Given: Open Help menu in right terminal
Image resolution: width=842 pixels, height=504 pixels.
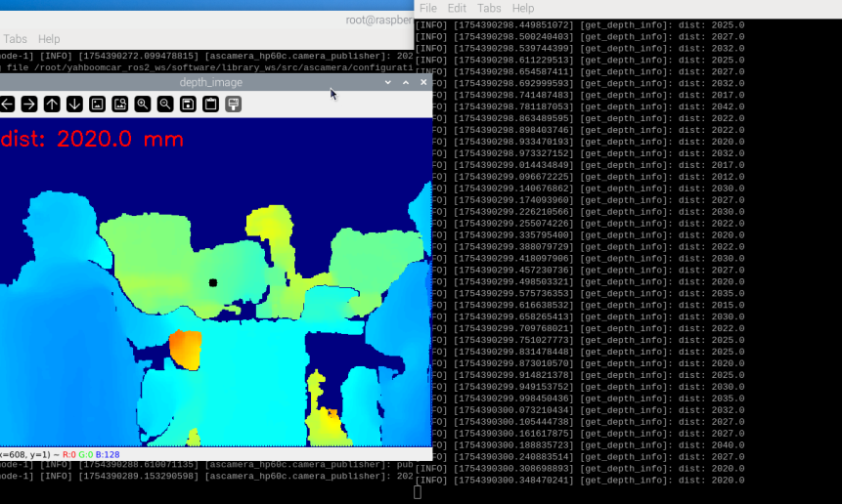Looking at the screenshot, I should coord(523,8).
